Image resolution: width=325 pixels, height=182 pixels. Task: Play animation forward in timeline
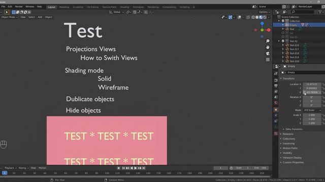136,168
